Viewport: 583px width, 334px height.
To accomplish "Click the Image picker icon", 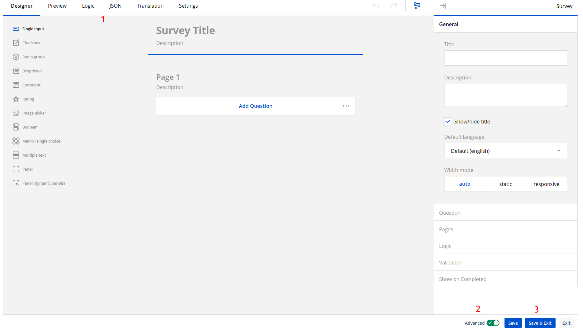I will (x=16, y=113).
